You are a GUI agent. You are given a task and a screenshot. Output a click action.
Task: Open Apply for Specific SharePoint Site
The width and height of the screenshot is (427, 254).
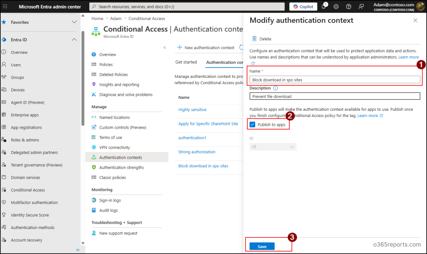[208, 124]
